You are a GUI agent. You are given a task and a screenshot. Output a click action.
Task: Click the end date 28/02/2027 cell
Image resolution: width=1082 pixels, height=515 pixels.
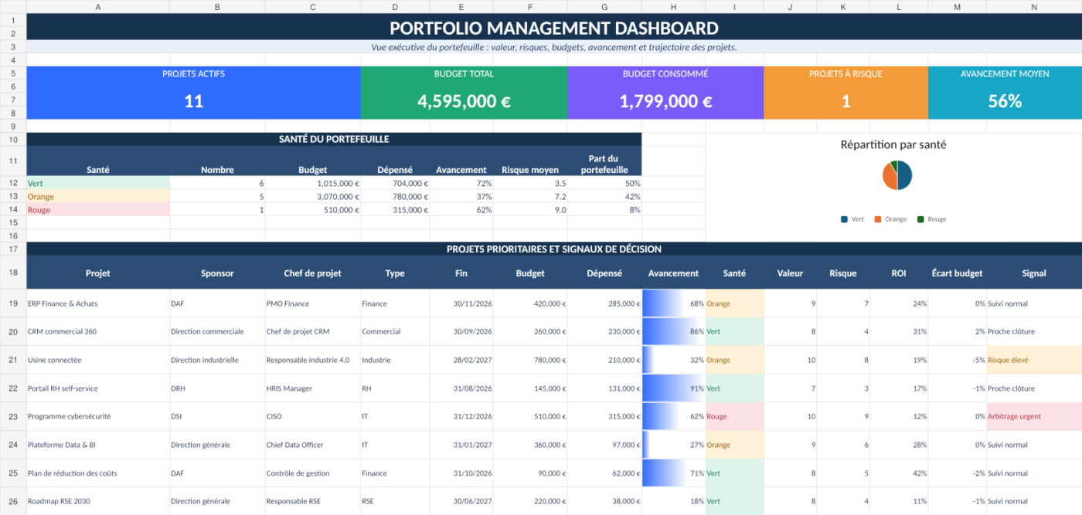coord(461,360)
